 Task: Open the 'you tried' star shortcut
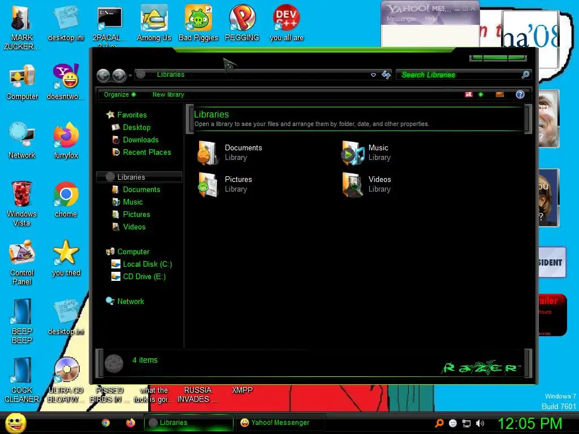coord(66,258)
